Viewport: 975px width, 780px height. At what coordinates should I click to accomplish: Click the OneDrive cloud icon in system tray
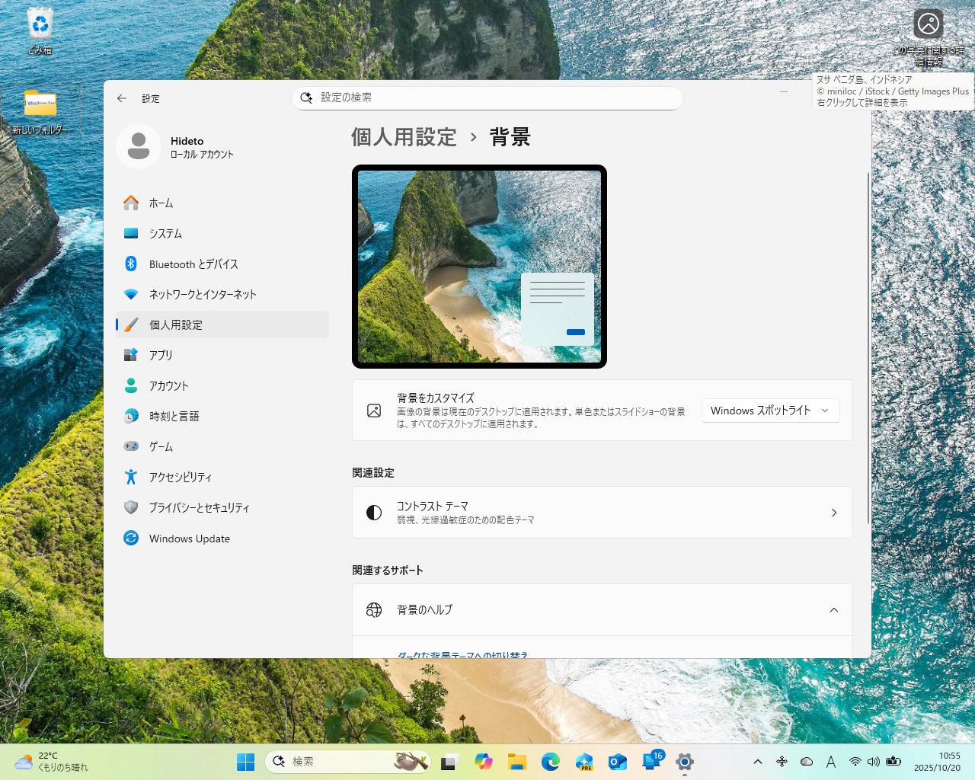coord(807,761)
